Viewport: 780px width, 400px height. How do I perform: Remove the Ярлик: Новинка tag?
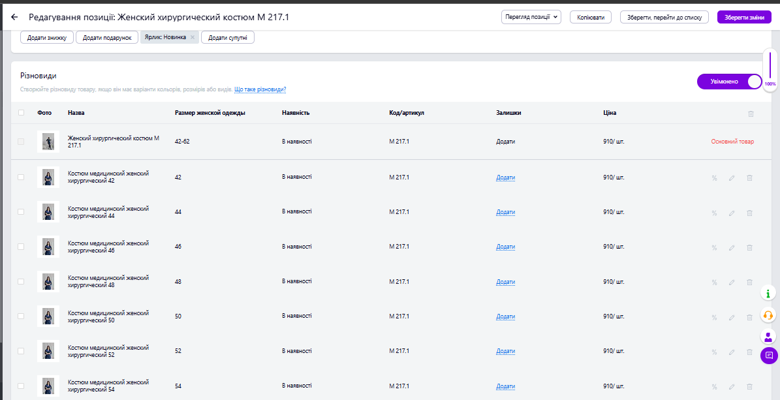(x=193, y=37)
